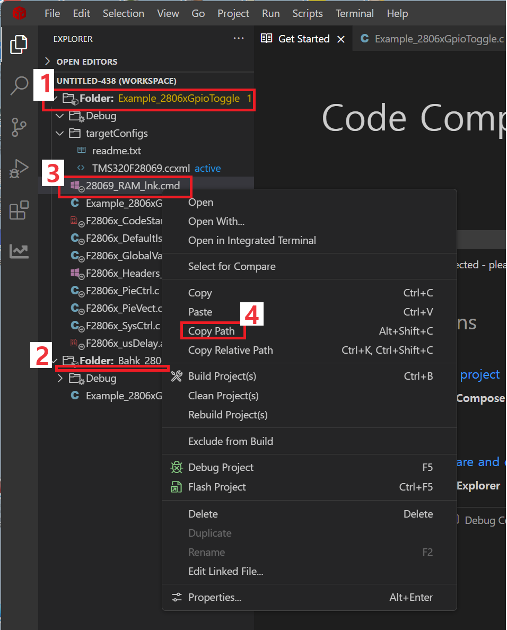Expand the Open Editors section

coord(48,61)
